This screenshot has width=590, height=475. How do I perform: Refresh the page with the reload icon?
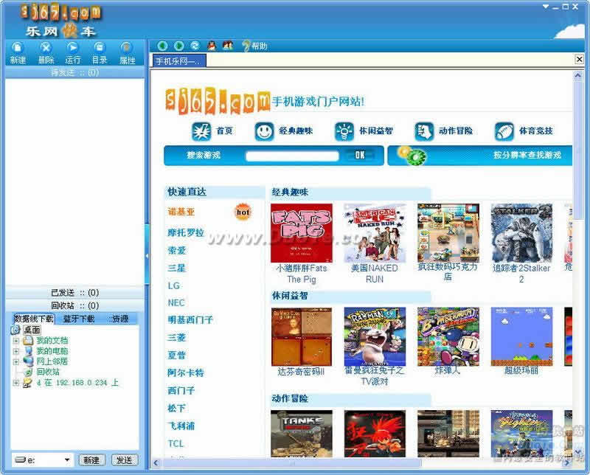click(x=195, y=46)
